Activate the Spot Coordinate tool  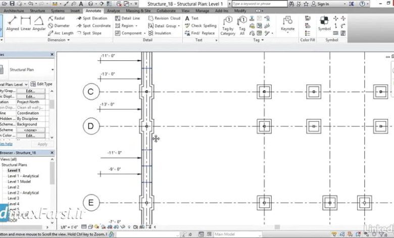(x=94, y=26)
